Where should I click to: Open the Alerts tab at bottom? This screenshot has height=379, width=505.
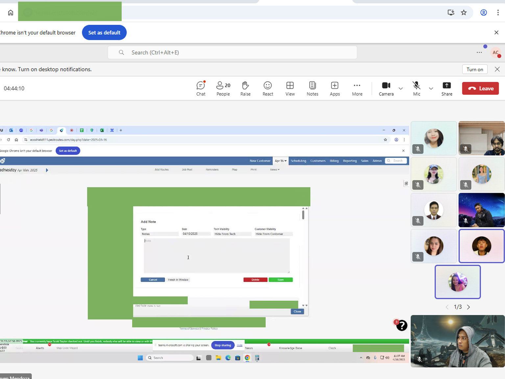[40, 348]
